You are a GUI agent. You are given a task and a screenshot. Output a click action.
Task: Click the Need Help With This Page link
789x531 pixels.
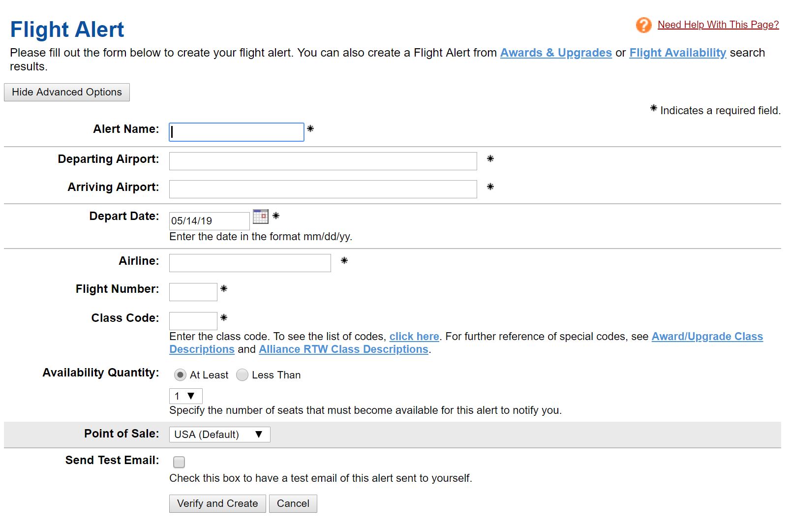coord(718,24)
